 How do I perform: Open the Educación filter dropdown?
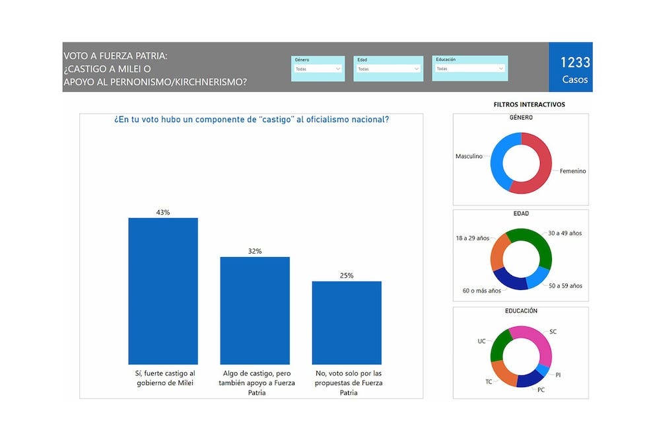469,69
